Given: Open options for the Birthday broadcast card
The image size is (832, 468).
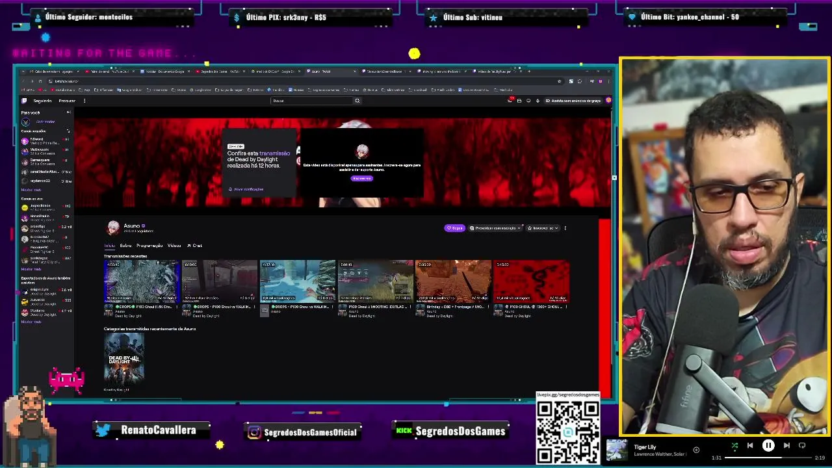Looking at the screenshot, I should pyautogui.click(x=488, y=307).
